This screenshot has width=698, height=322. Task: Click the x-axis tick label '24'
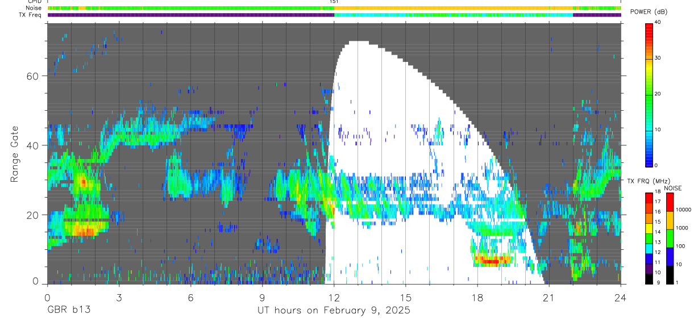tap(621, 297)
